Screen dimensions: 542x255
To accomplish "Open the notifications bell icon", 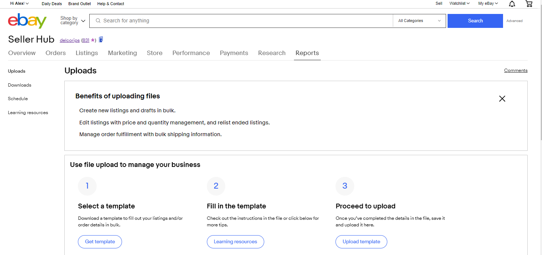I will tap(512, 4).
